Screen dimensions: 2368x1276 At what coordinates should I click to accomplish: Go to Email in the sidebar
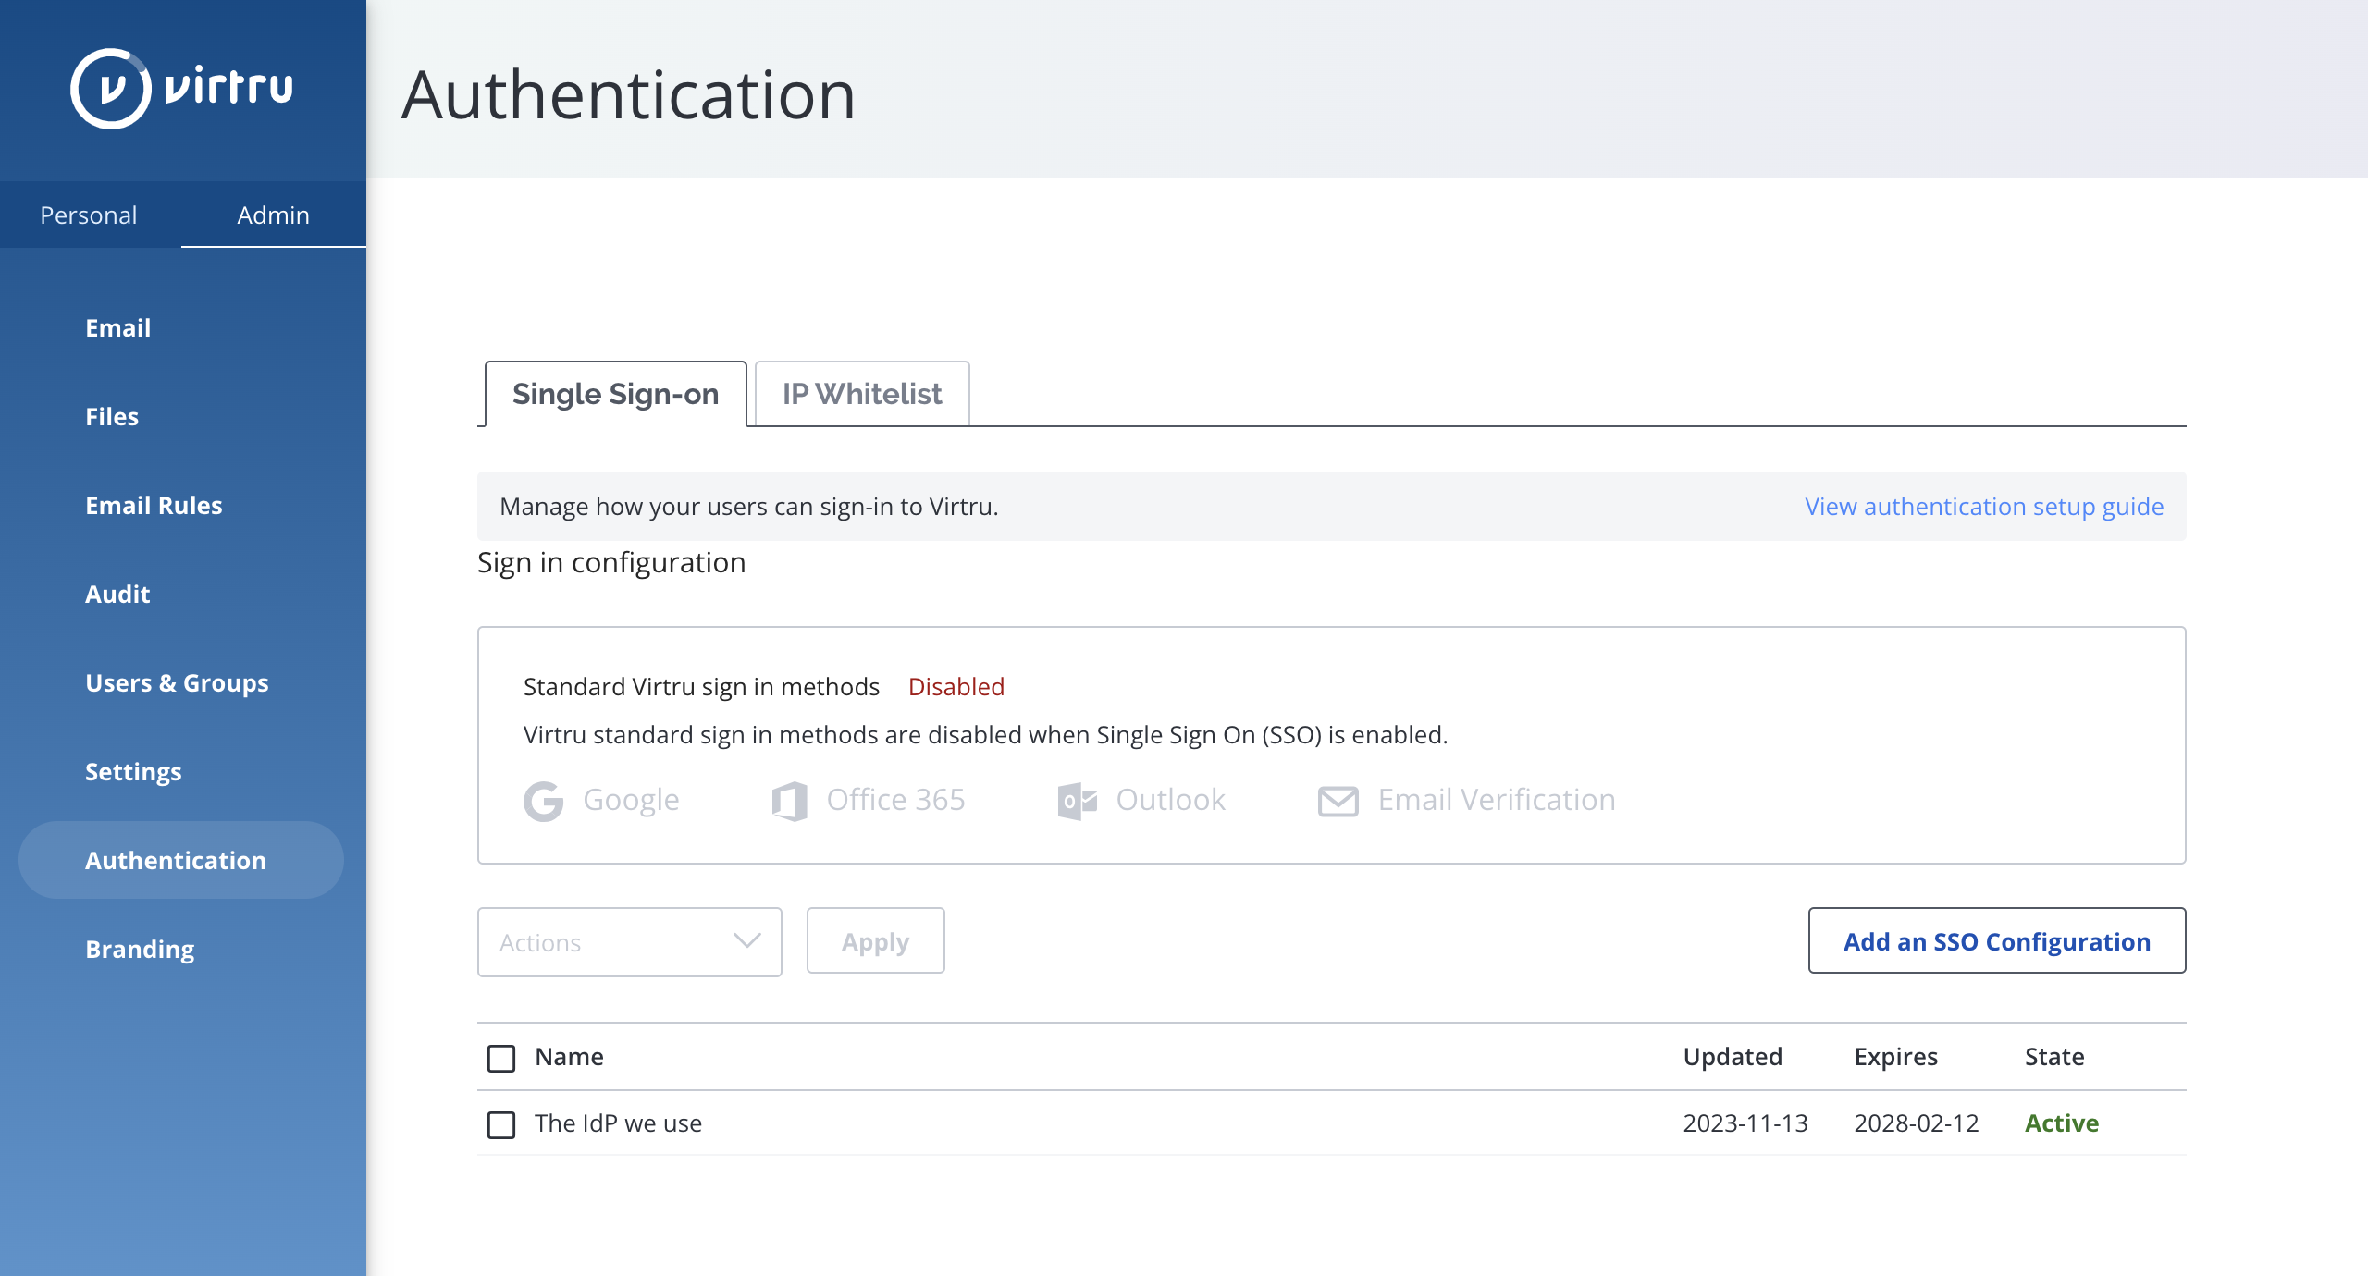click(118, 327)
